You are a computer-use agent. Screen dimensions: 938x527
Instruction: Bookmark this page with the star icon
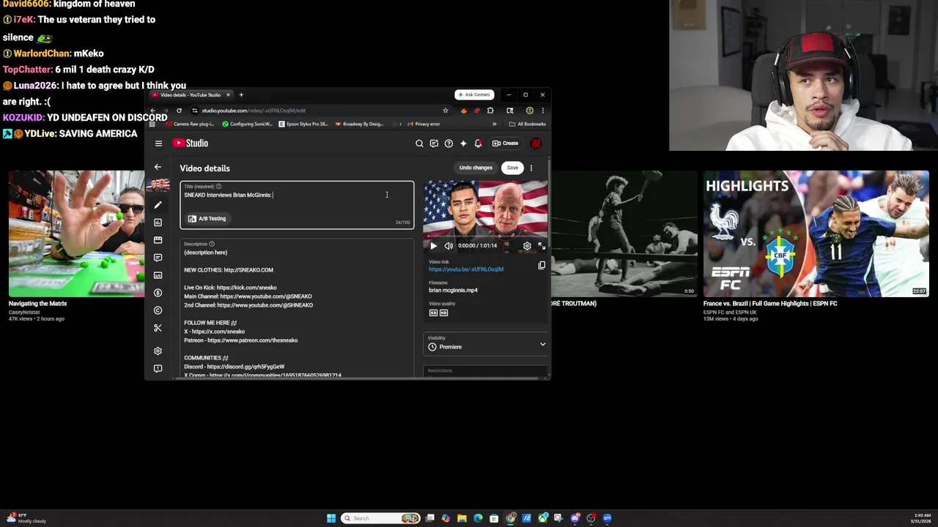445,111
